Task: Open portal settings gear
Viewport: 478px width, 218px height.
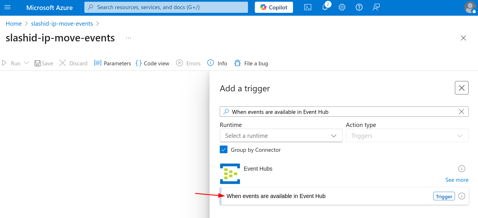Action: point(342,7)
